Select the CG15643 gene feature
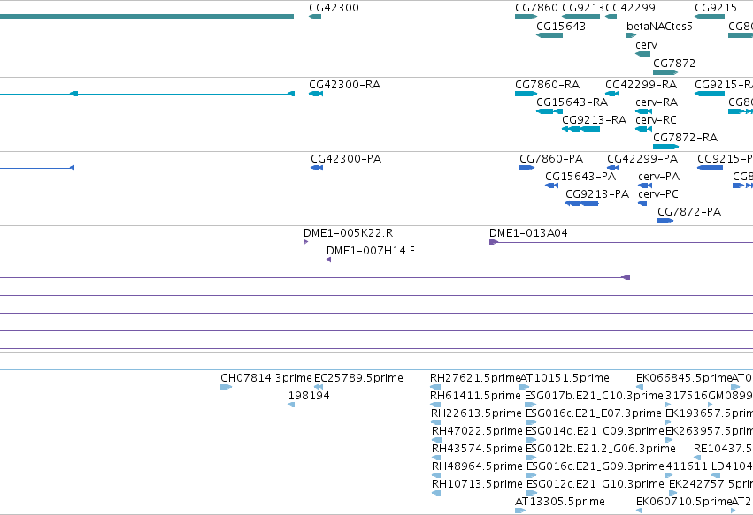 549,35
